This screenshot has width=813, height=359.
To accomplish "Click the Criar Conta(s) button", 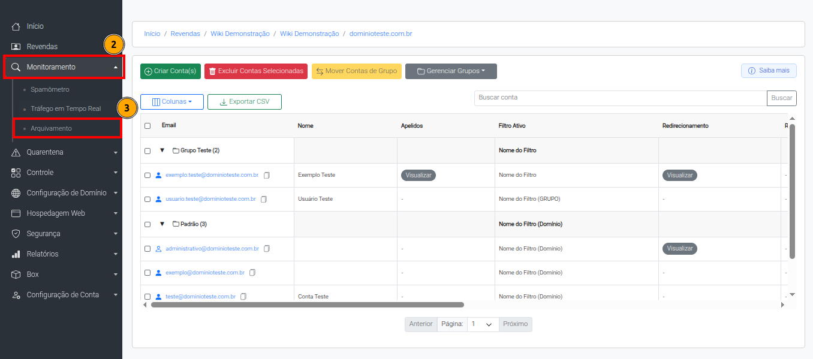I will point(170,71).
